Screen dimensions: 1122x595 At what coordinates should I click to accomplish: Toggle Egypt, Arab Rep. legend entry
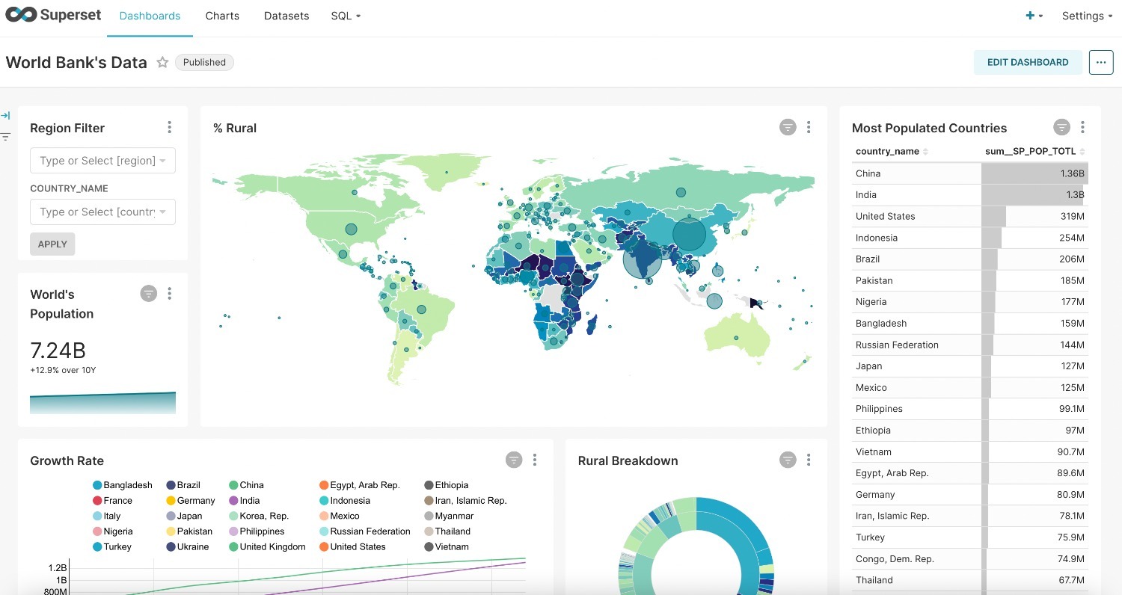tap(359, 485)
